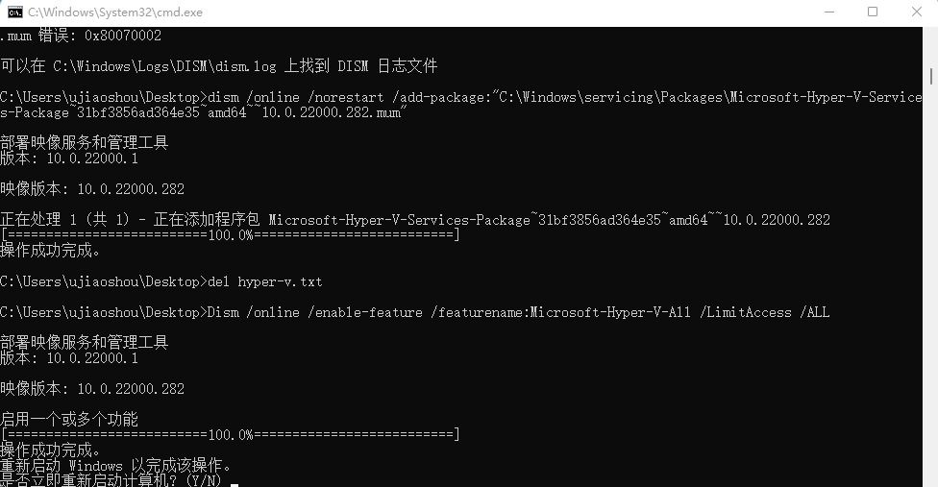
Task: Click the last "映像版本: 10.0.22000.282" line
Action: coord(92,389)
